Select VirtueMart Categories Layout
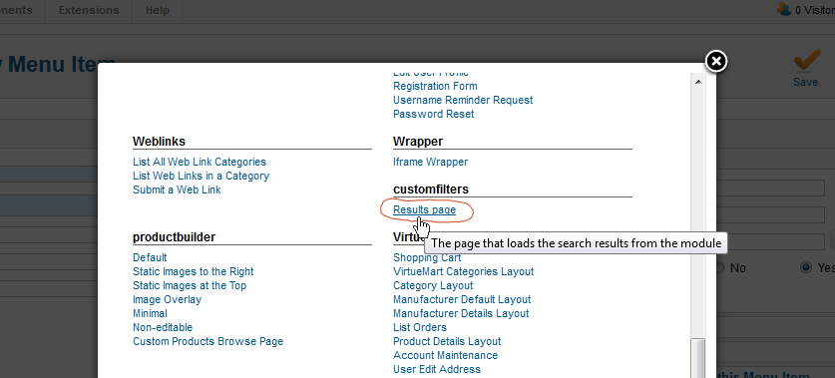Screen dimensions: 835x378 (x=463, y=271)
